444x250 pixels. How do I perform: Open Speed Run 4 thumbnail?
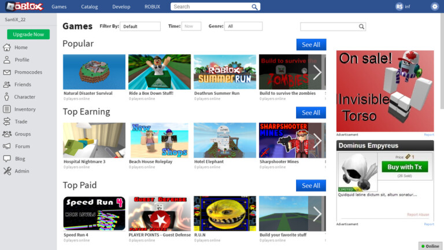coord(94,214)
